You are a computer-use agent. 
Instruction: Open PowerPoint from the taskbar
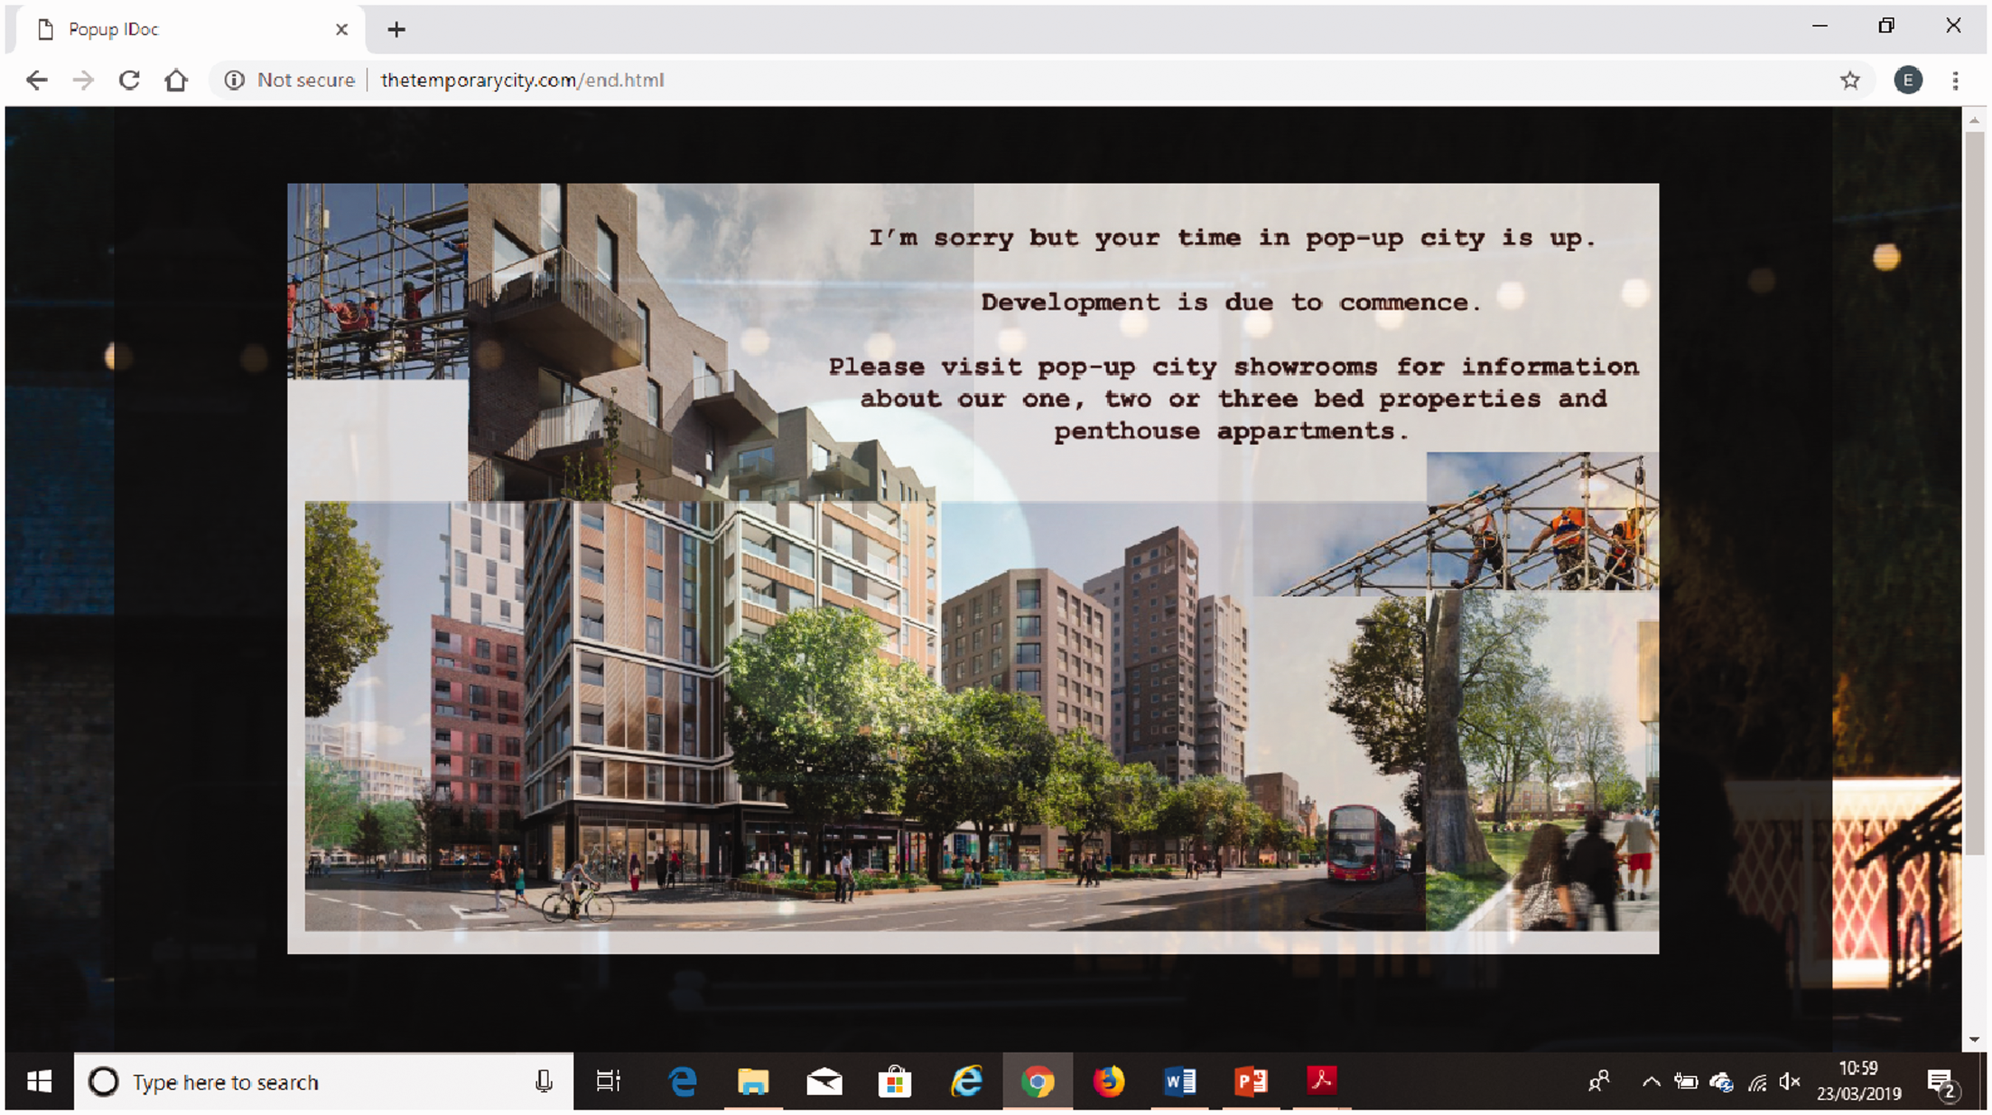[x=1251, y=1081]
